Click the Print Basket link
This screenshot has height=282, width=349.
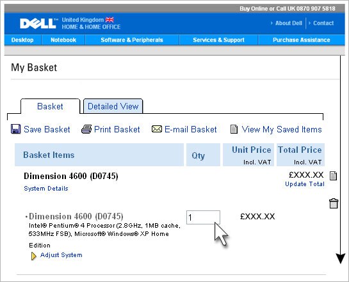coord(117,129)
